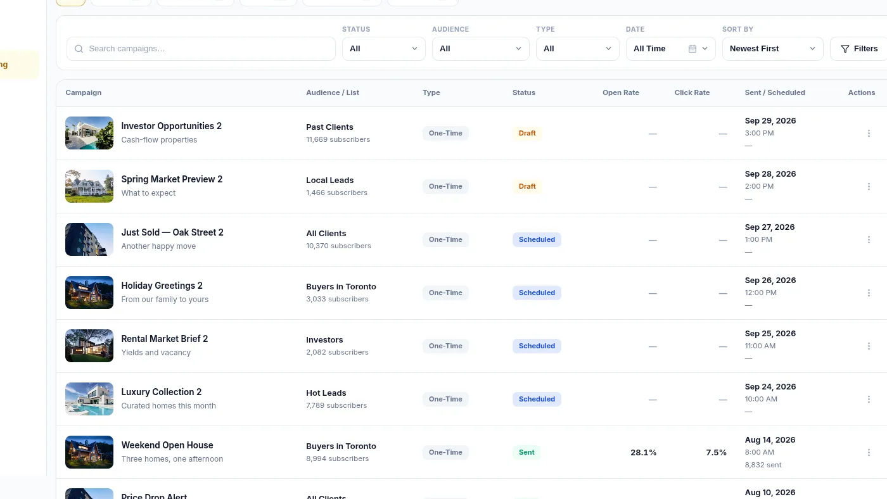Sort by the Campaign column header

[84, 92]
